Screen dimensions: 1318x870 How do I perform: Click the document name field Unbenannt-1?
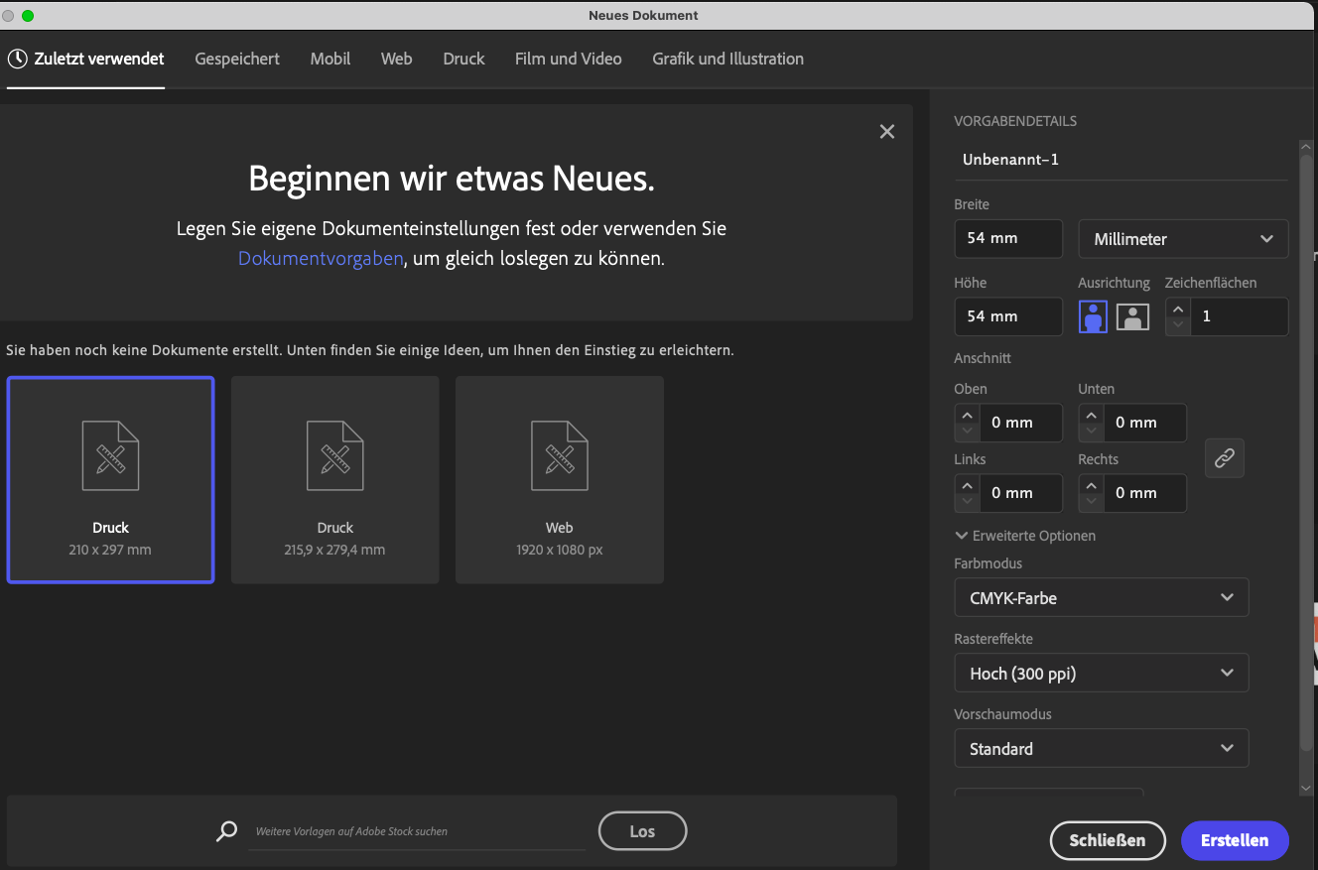click(x=1120, y=160)
